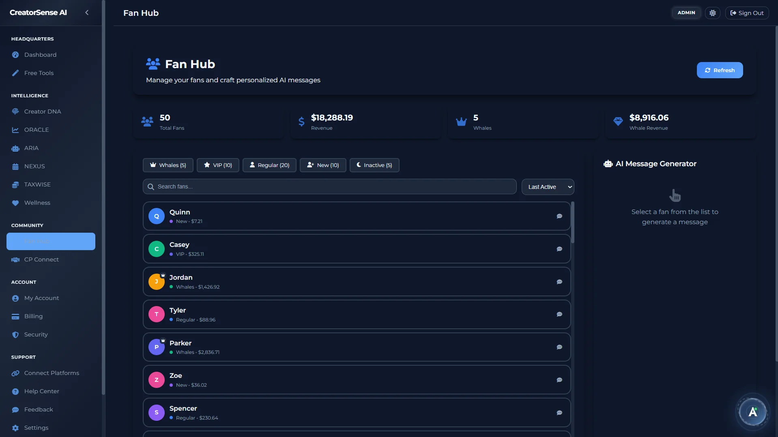Select NEXUS from Intelligence section
This screenshot has width=778, height=437.
[34, 166]
